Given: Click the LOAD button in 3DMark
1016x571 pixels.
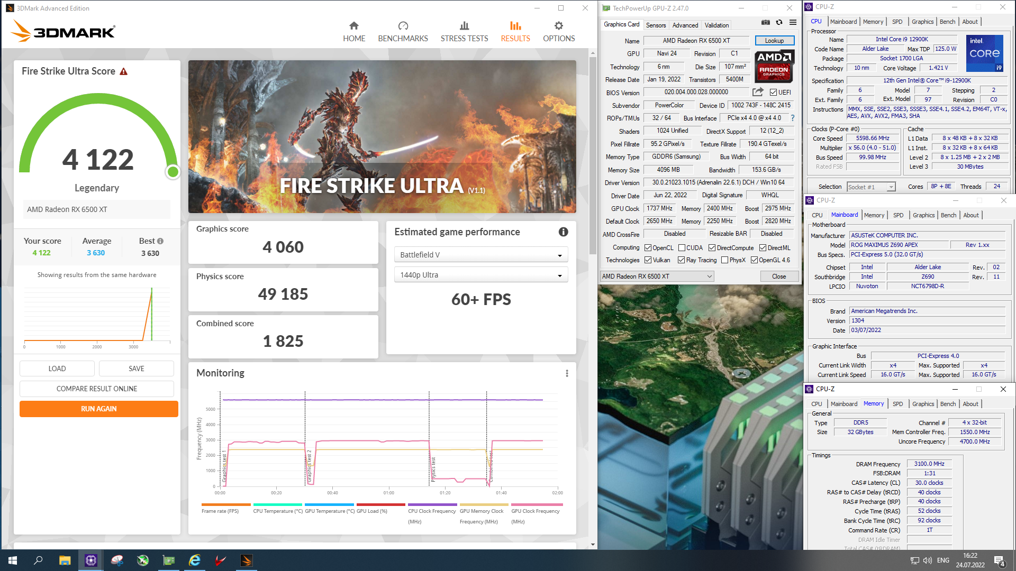Looking at the screenshot, I should point(57,369).
